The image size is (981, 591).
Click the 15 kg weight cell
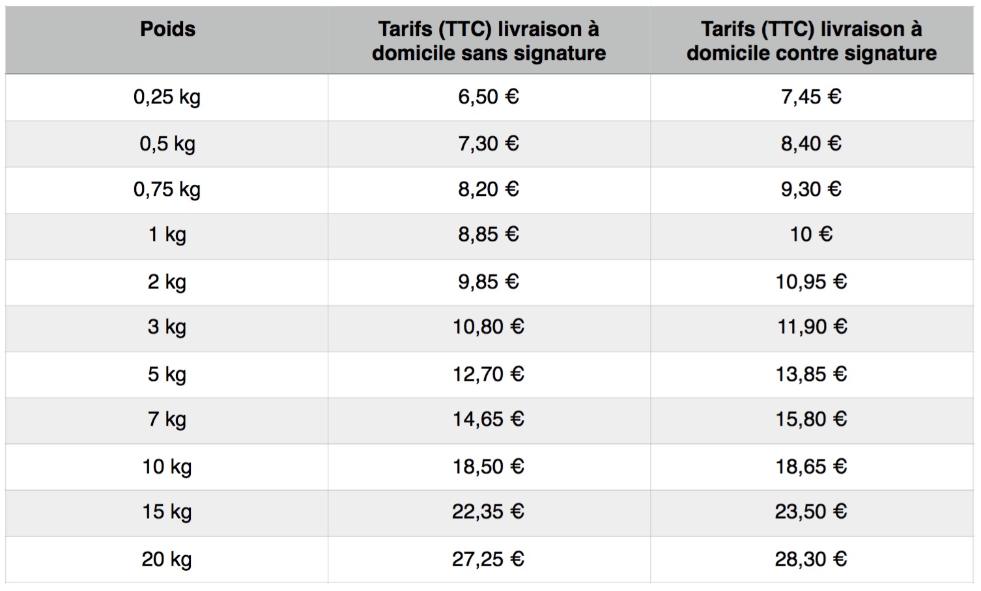(x=167, y=512)
